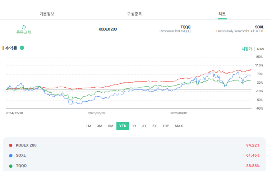
Task: Select the 10Y period
Action: point(166,126)
